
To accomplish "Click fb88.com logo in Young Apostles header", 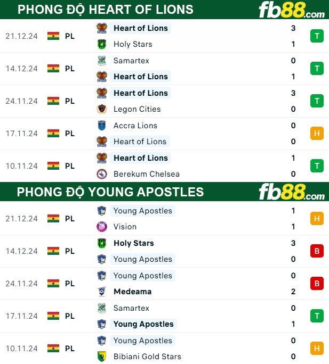I will pos(292,192).
